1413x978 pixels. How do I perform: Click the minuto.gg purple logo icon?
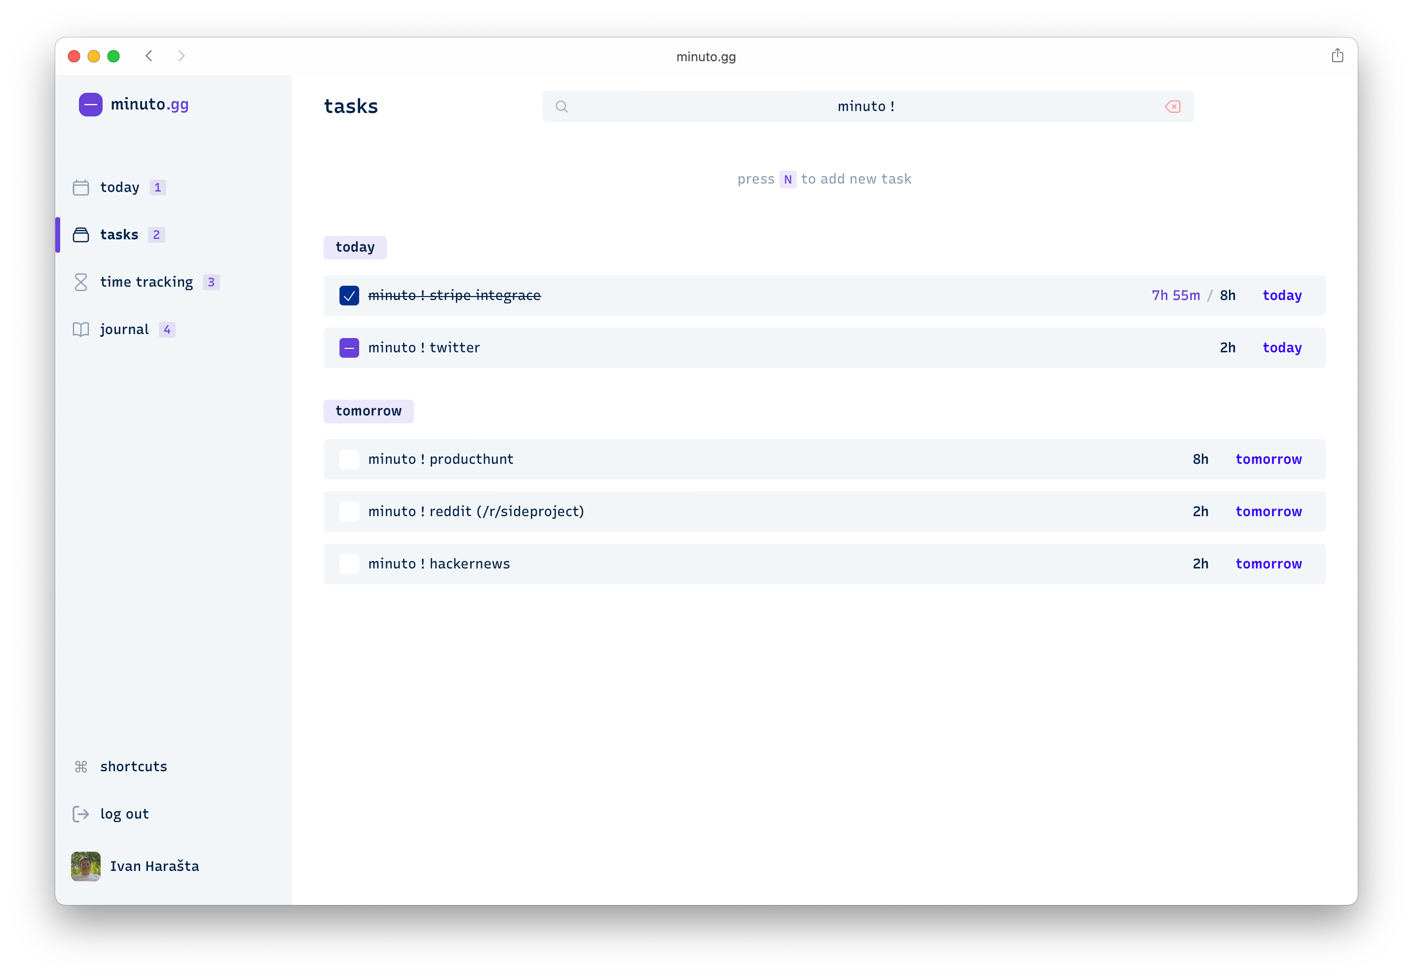click(91, 105)
